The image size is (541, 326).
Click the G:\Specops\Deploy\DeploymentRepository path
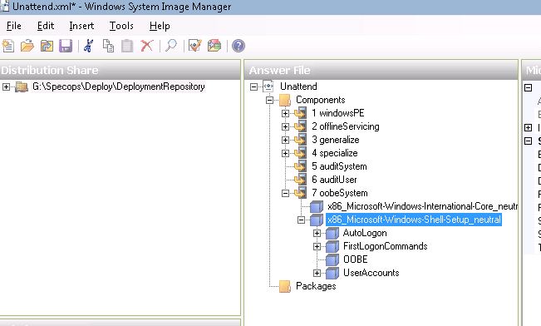point(118,86)
